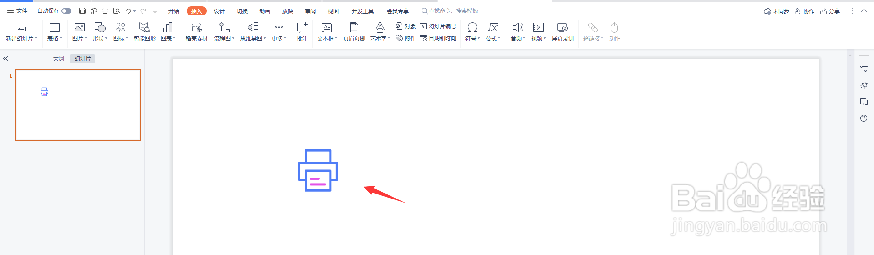
Task: Insert 附件 attachment
Action: click(405, 38)
